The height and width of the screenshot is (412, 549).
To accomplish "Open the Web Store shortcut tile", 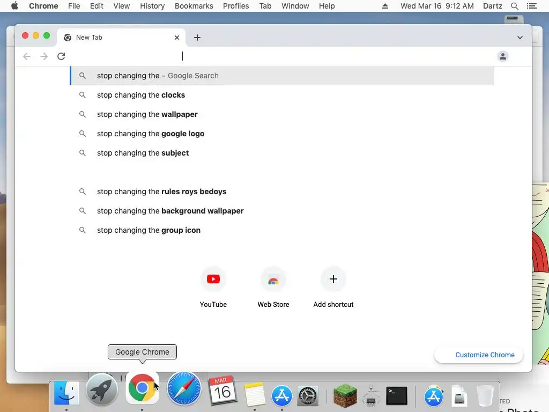I will pyautogui.click(x=273, y=288).
